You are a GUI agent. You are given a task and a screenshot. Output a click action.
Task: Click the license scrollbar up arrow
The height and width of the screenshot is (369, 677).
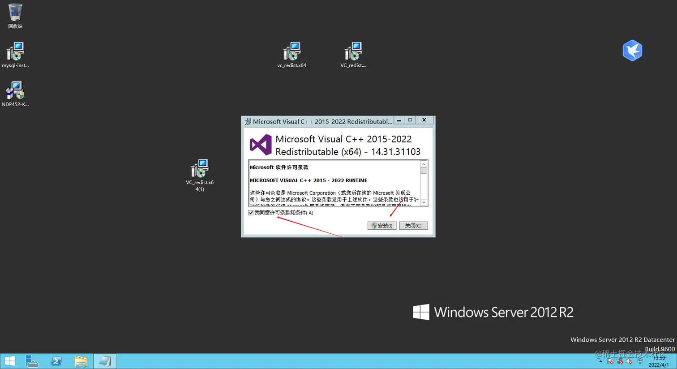424,164
